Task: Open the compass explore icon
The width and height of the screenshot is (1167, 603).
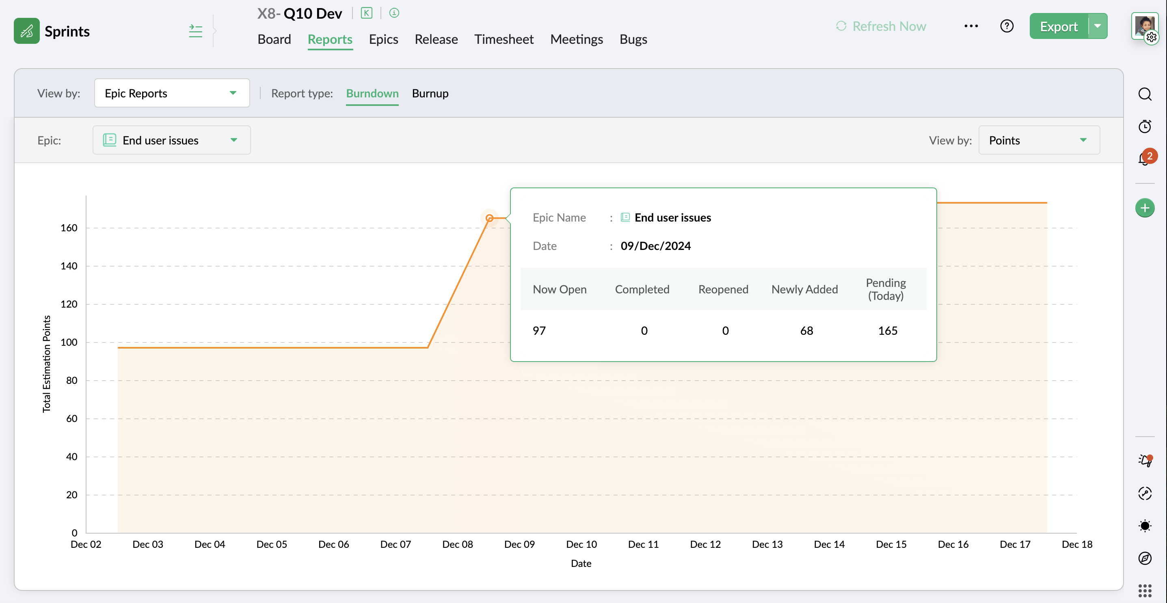Action: coord(1145,558)
